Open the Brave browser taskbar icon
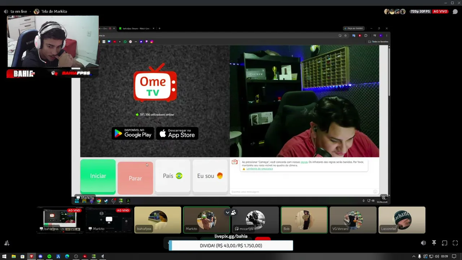The height and width of the screenshot is (260, 462). [31, 256]
